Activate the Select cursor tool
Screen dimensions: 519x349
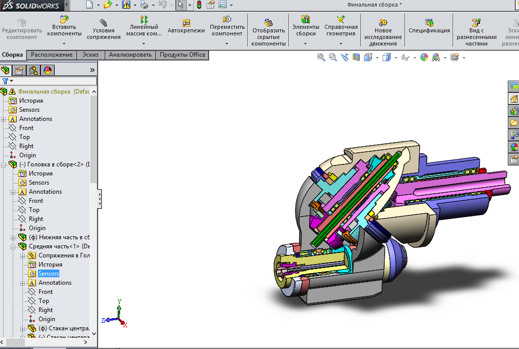[x=181, y=5]
